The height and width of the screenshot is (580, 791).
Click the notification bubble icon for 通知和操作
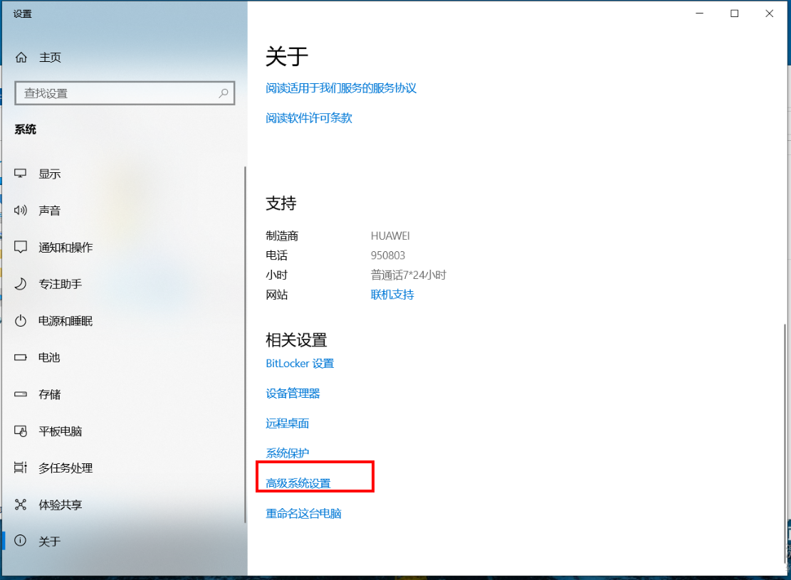point(20,247)
